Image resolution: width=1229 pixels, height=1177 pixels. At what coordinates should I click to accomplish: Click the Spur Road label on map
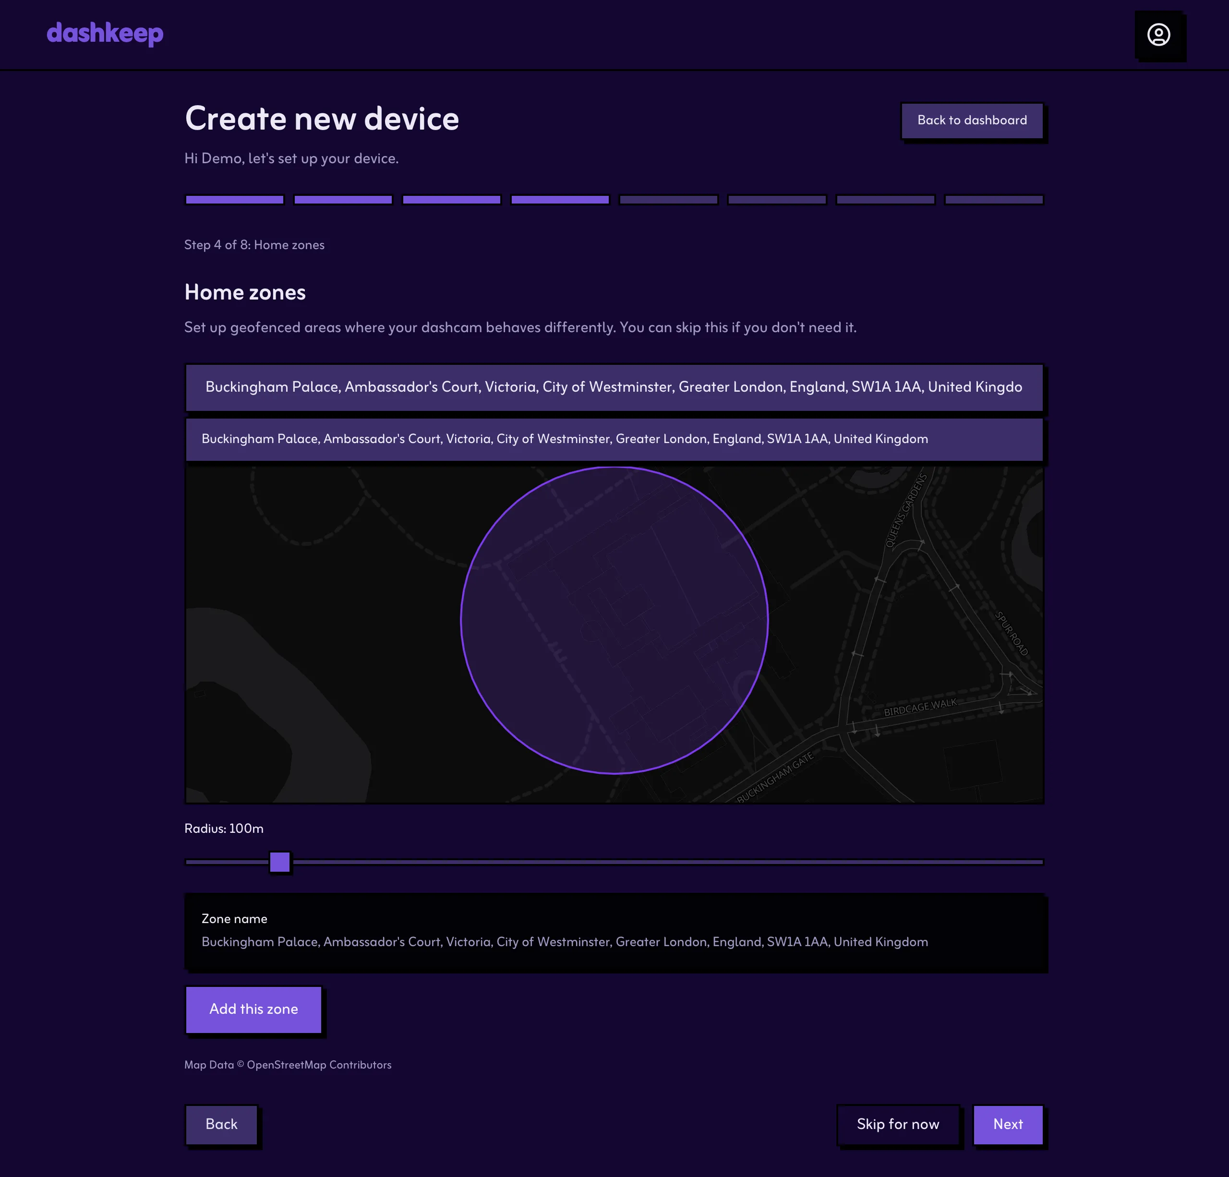1012,633
